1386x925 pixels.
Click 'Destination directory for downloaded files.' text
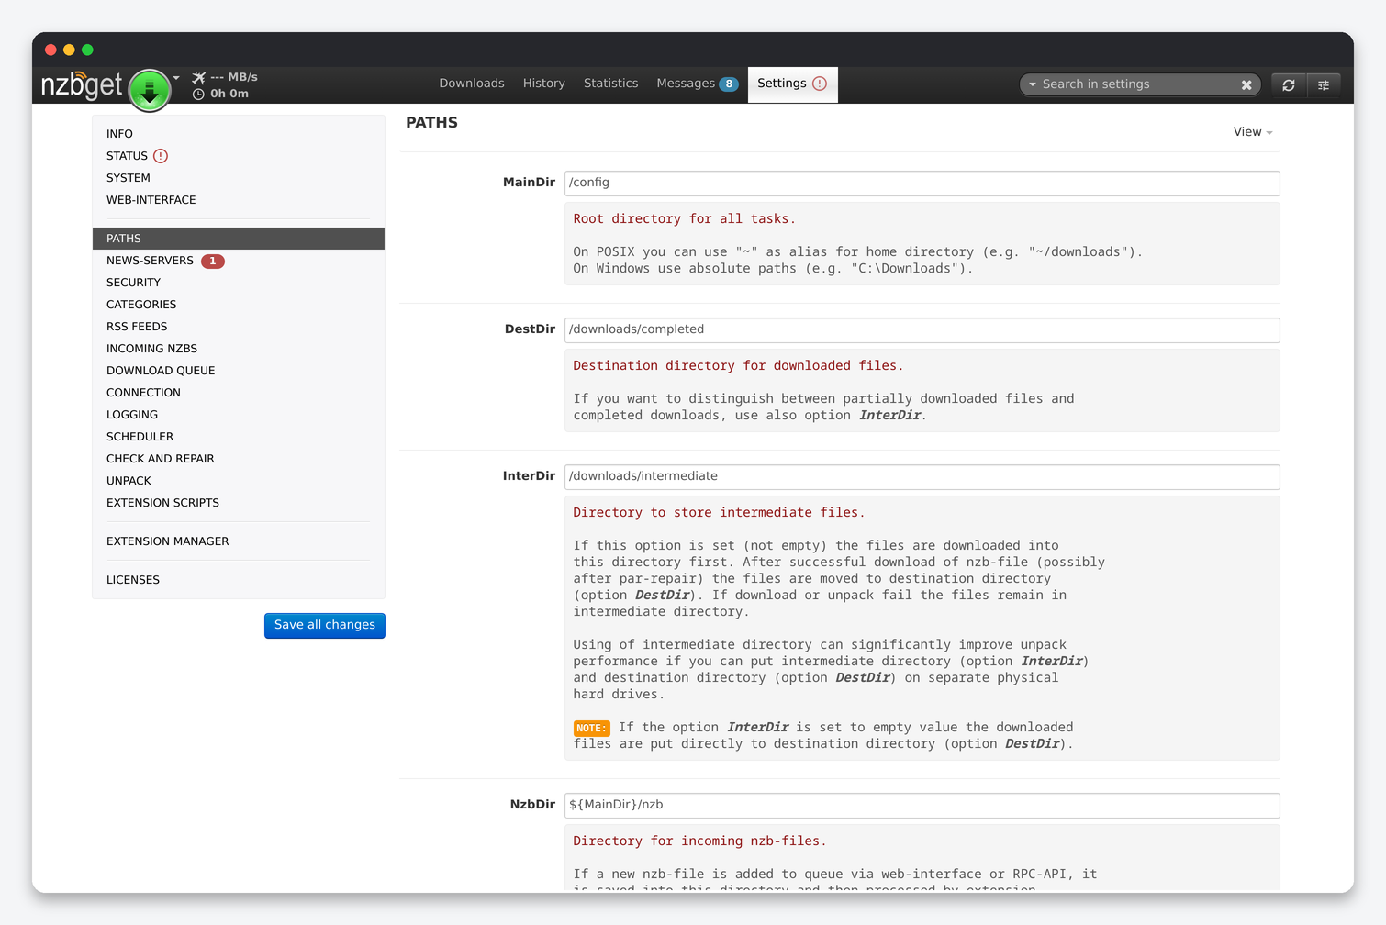738,365
